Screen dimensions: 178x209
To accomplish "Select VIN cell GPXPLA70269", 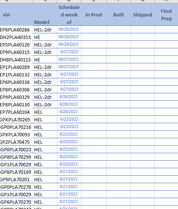I will point(16,119).
